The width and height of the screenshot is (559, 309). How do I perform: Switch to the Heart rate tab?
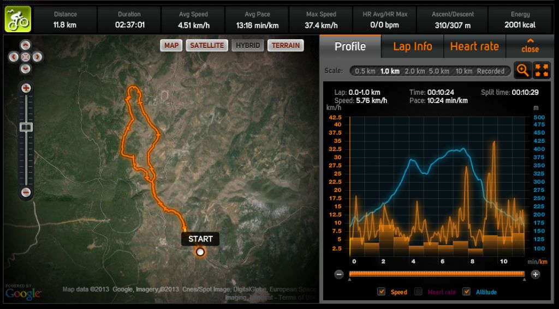pyautogui.click(x=474, y=46)
